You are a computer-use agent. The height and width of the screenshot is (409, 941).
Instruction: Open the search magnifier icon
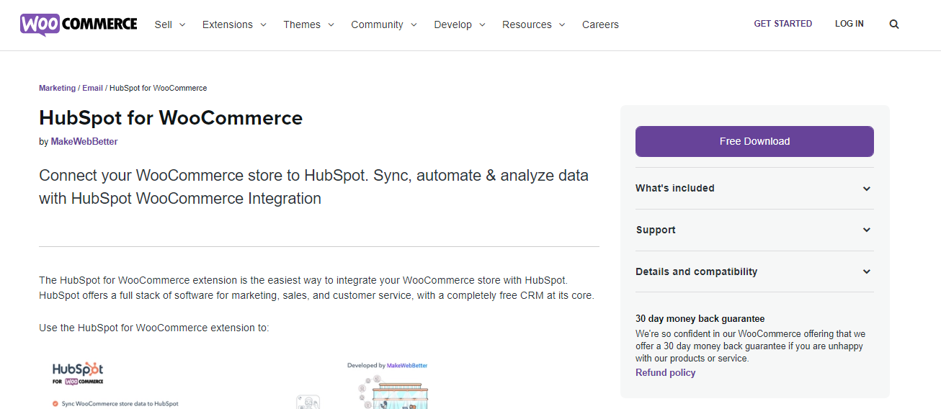coord(894,24)
